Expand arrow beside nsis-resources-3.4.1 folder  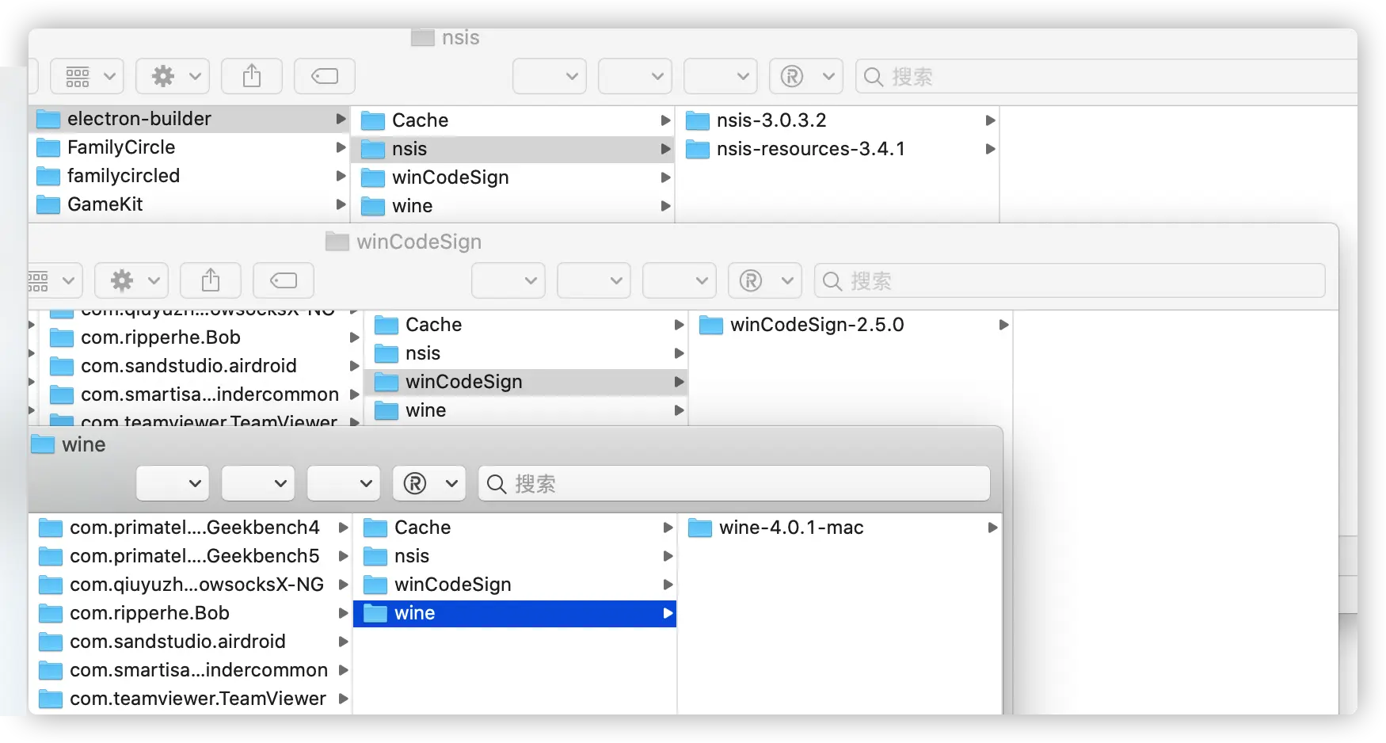(x=990, y=149)
